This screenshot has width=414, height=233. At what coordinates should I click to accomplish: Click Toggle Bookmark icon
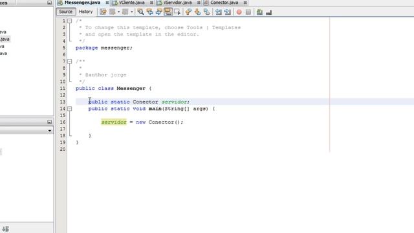207,12
